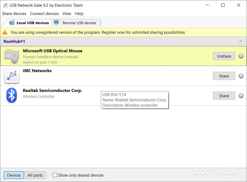The image size is (247, 182).
Task: Unshare the Microsoft USB Optical Mouse
Action: coord(224,56)
